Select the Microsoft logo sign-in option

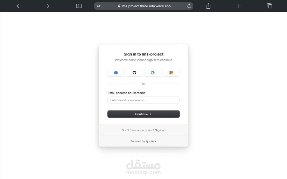[x=171, y=73]
